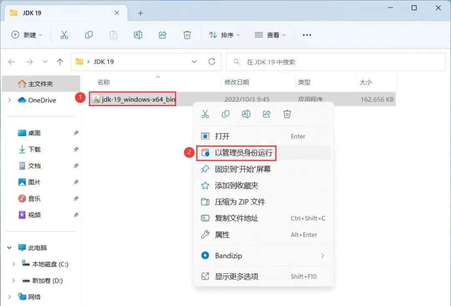Click the Rename icon in the context menu

click(x=246, y=114)
